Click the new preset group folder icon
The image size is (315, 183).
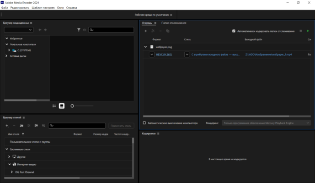pos(21,126)
